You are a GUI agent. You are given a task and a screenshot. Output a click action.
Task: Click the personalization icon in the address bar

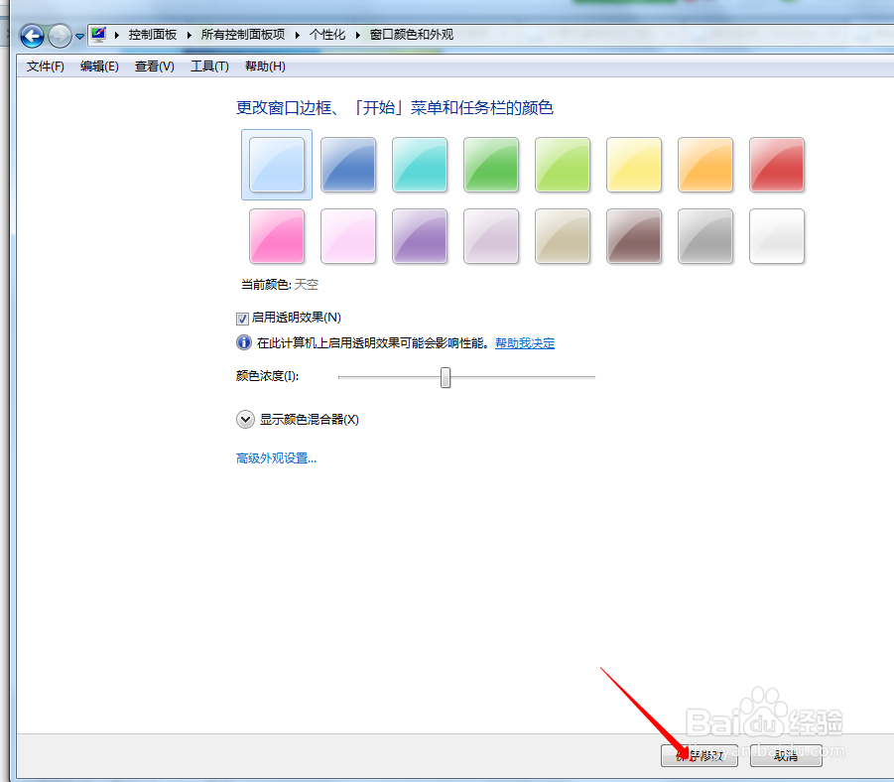coord(98,33)
